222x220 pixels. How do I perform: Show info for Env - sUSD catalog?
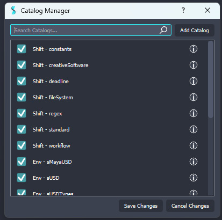[x=194, y=178]
